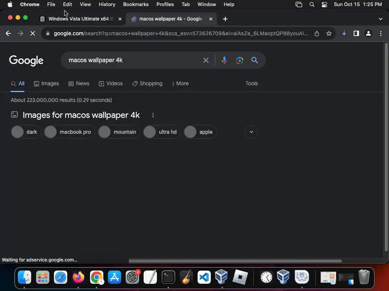This screenshot has height=291, width=389.
Task: Launch Firefox from the dock
Action: tap(78, 277)
